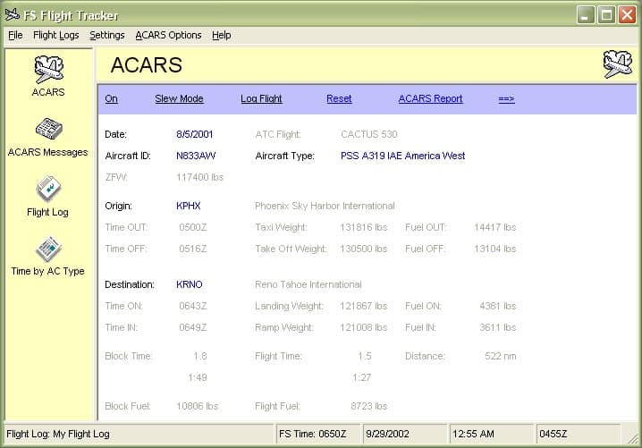Open the Flight Log sidebar icon
This screenshot has height=448, width=642.
48,190
